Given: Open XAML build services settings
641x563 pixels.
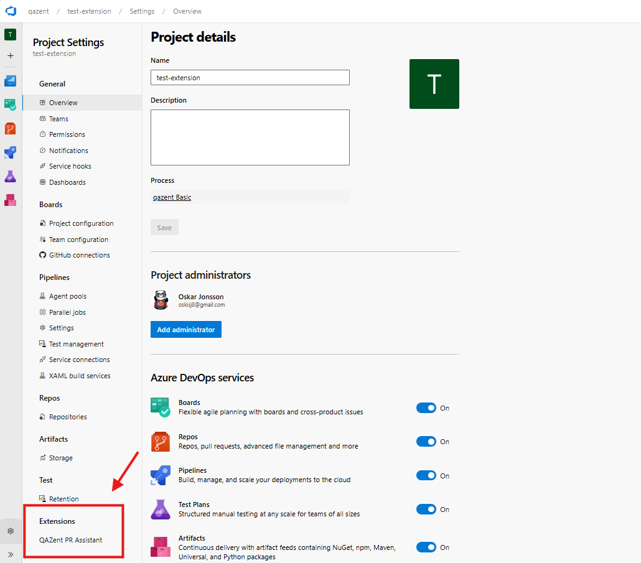Looking at the screenshot, I should point(82,376).
